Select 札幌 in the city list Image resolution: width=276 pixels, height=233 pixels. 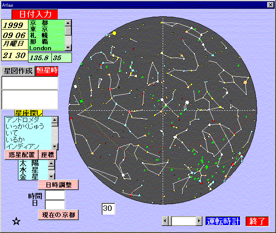46,35
